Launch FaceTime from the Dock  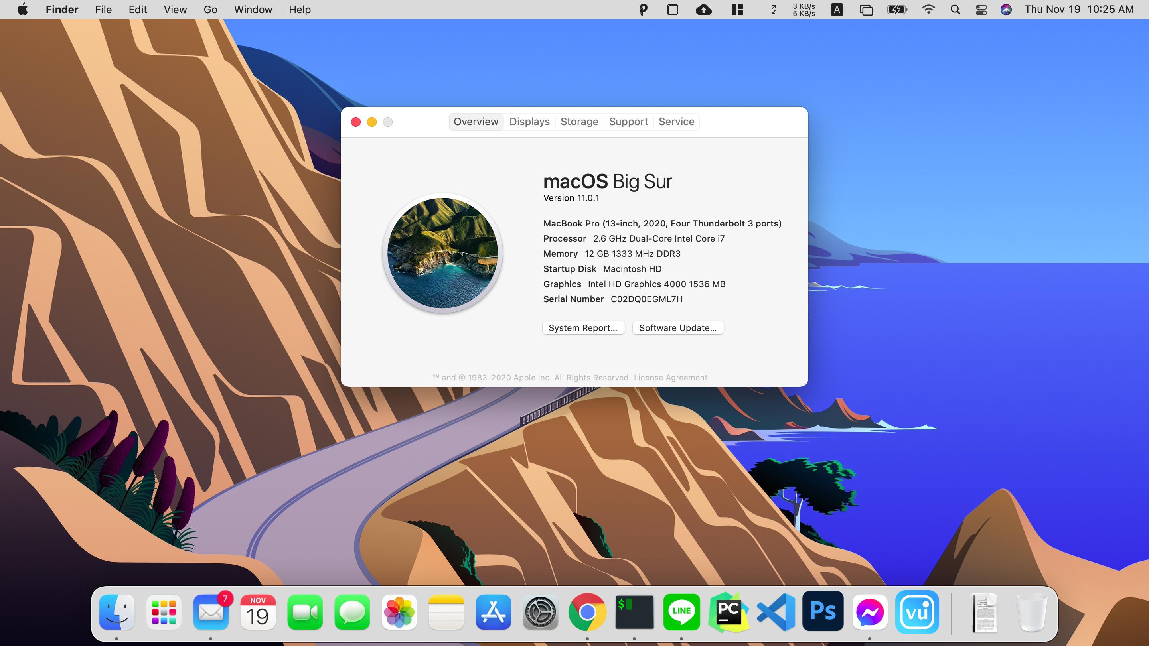305,612
